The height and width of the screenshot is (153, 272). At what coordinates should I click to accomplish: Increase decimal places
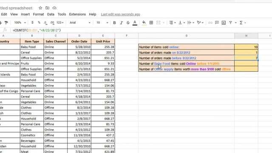(x=52, y=23)
